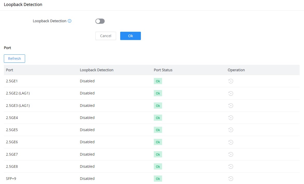Image resolution: width=304 pixels, height=184 pixels.
Task: Select the 2.5GE5 port row name
Action: (x=12, y=130)
